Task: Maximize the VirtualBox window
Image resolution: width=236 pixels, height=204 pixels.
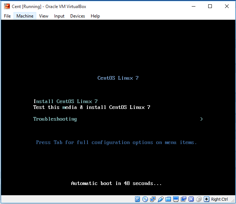Action: click(x=210, y=6)
